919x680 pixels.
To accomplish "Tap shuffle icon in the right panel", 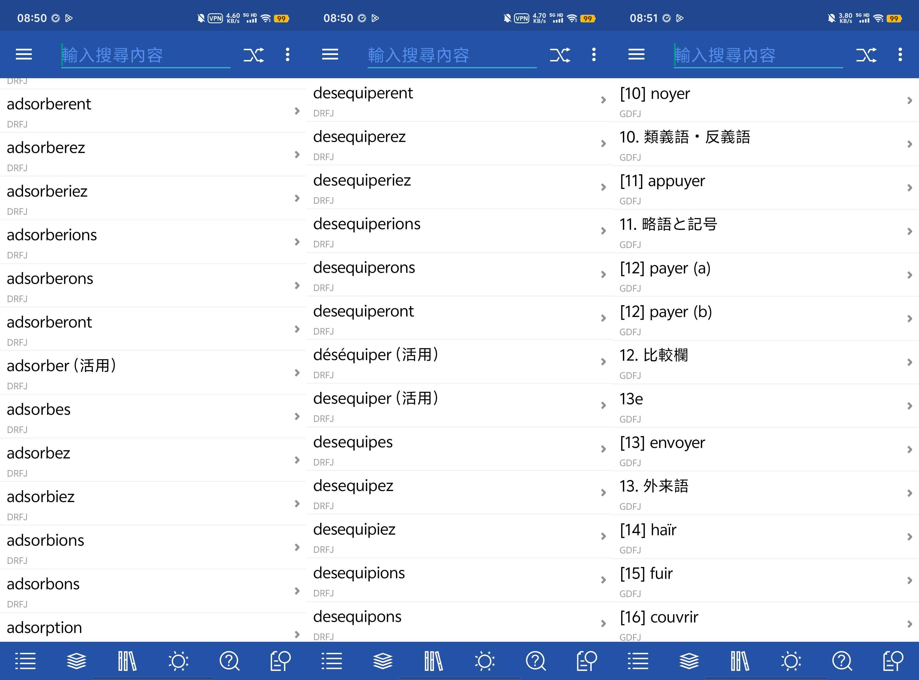I will tap(866, 55).
